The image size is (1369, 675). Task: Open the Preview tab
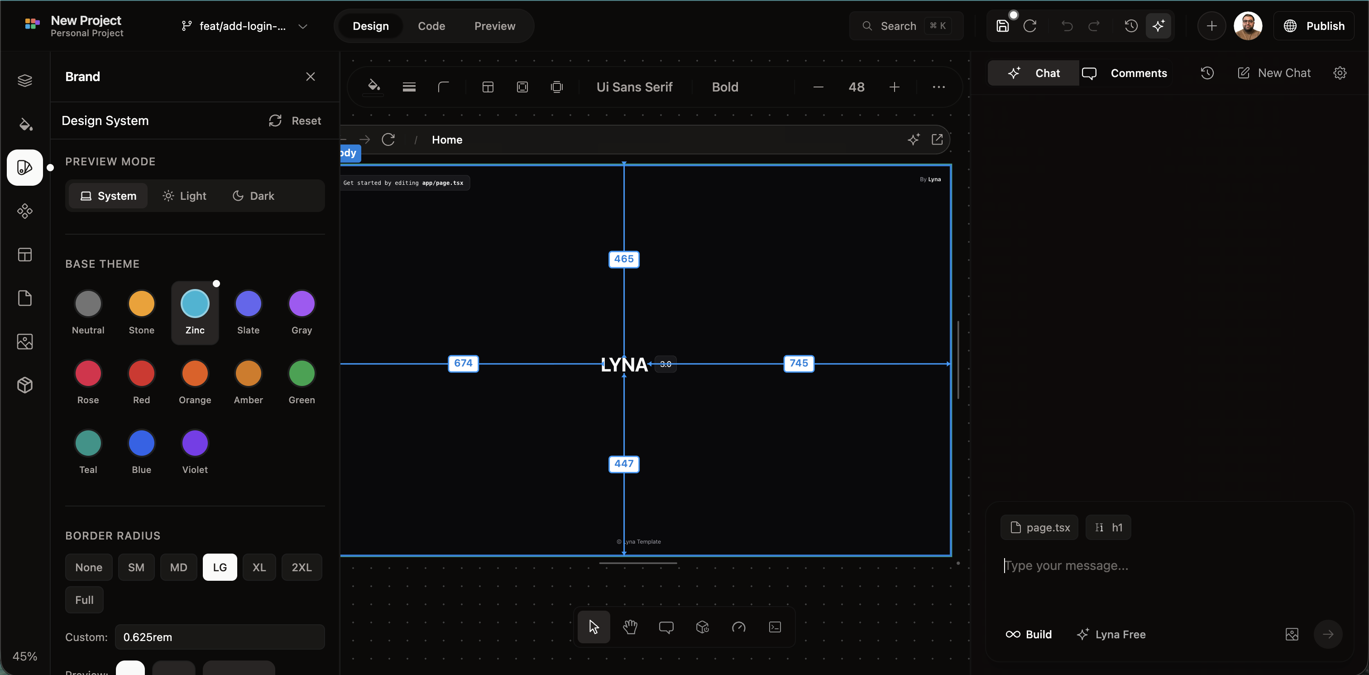(495, 25)
